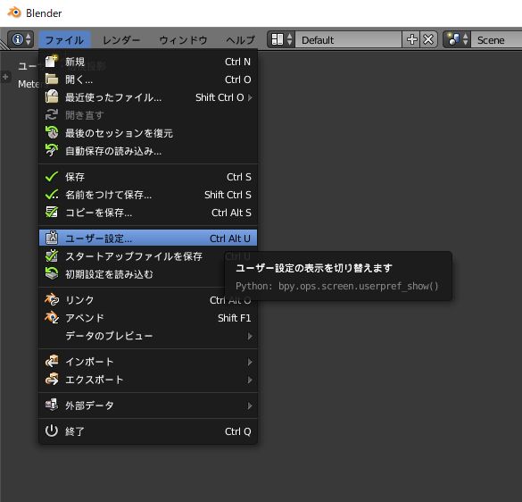Viewport: 522px width, 502px height.
Task: Open the scene browse dropdown
Action: coord(457,39)
